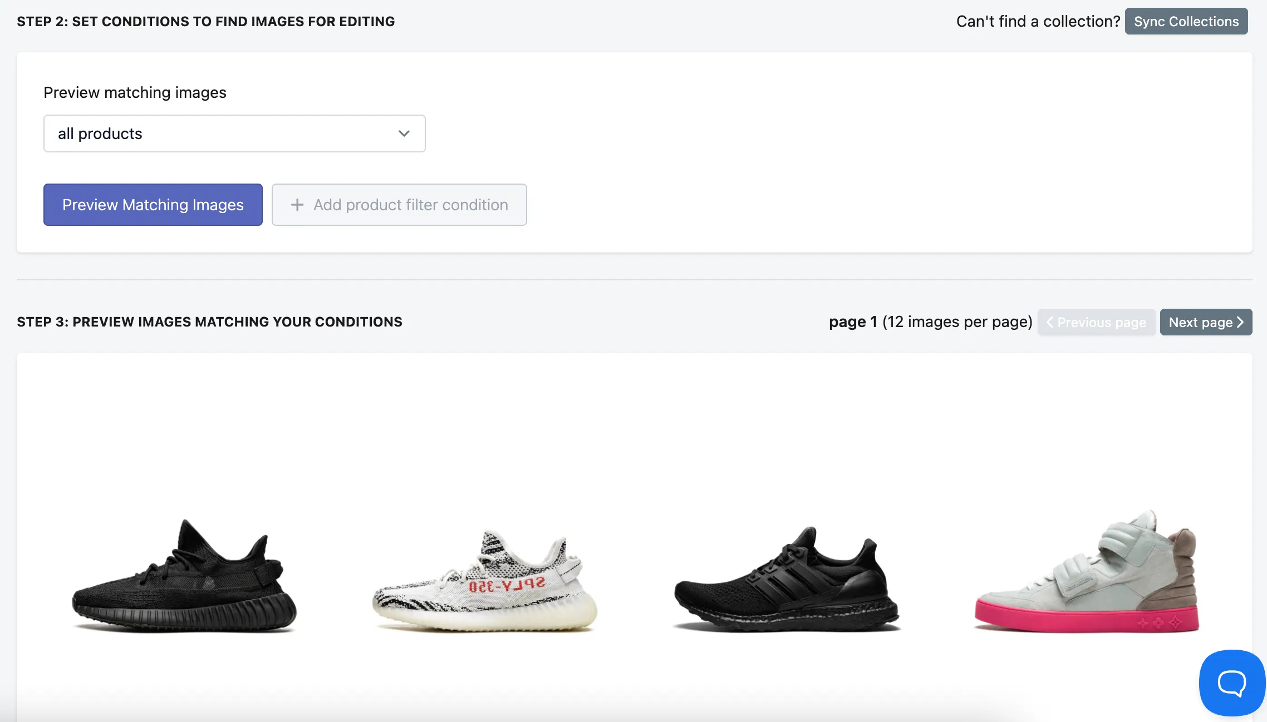The width and height of the screenshot is (1267, 722).
Task: Click the Sync Collections button
Action: (x=1186, y=21)
